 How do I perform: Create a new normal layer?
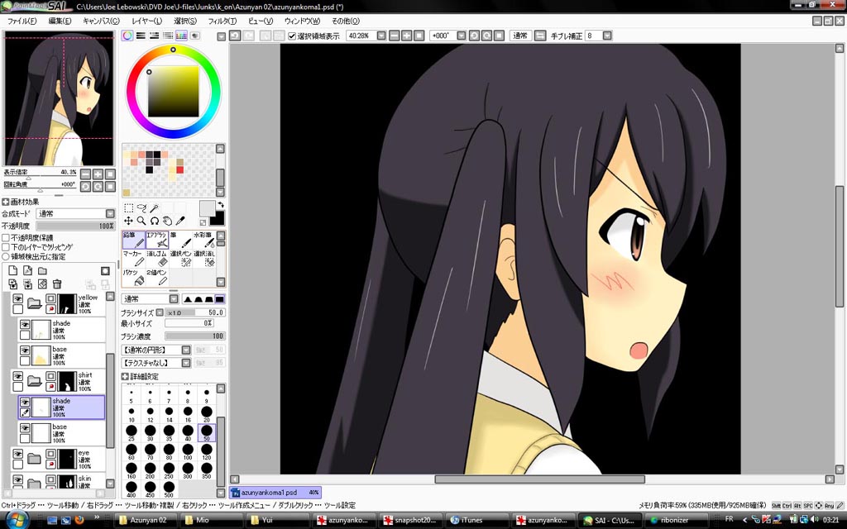click(13, 270)
